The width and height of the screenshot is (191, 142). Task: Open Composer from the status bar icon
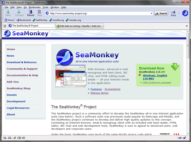[x=14, y=138]
